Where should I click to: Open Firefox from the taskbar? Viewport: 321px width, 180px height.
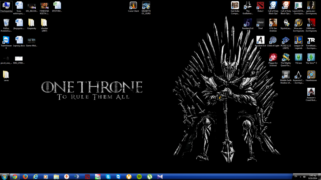pos(25,177)
